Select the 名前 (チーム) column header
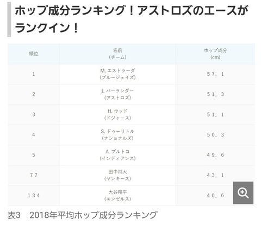This screenshot has width=261, height=232. (x=117, y=54)
